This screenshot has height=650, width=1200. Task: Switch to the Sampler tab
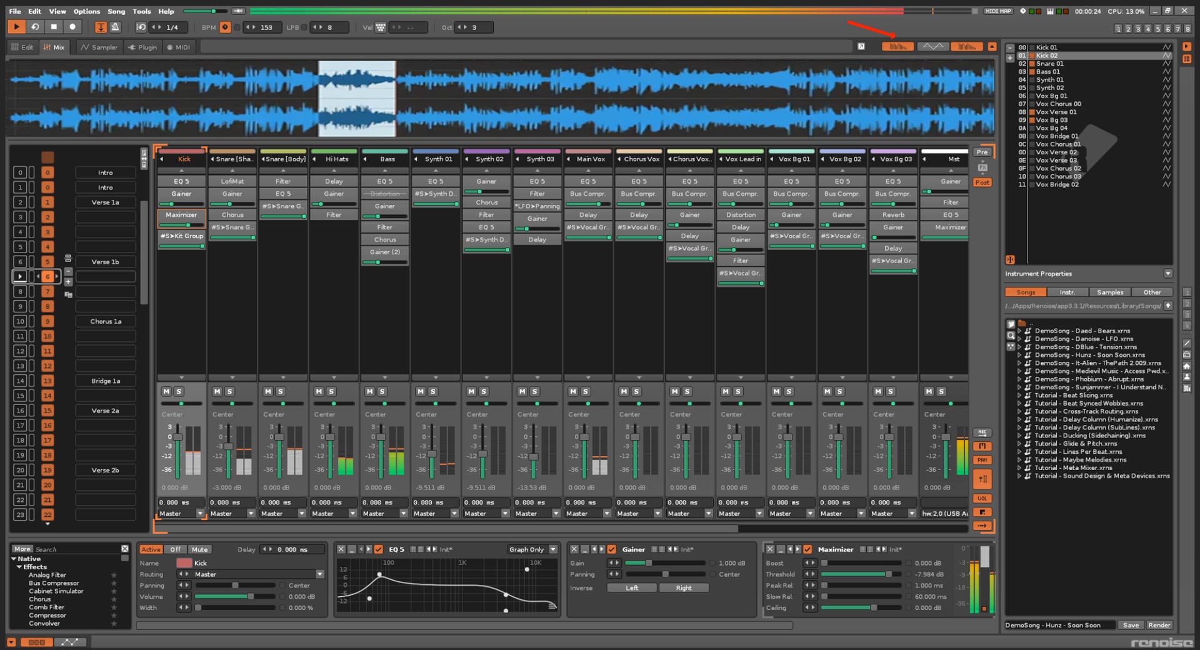(99, 47)
